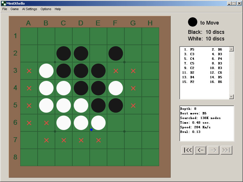Step forward one move button

click(213, 150)
